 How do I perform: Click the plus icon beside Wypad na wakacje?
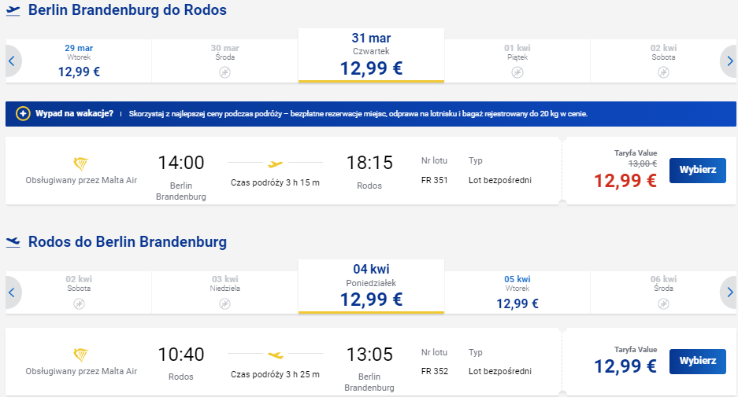tap(23, 114)
